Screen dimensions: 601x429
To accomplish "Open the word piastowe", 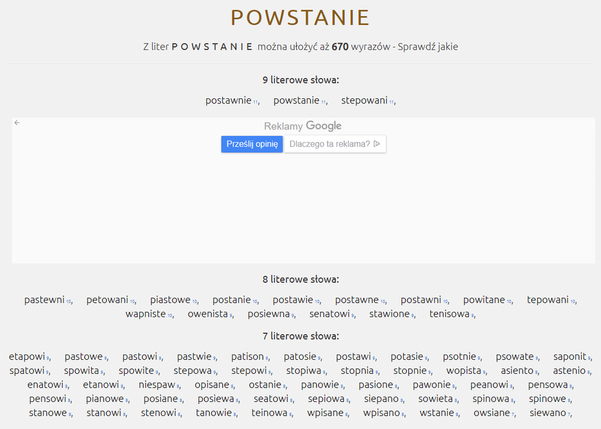I will 170,300.
